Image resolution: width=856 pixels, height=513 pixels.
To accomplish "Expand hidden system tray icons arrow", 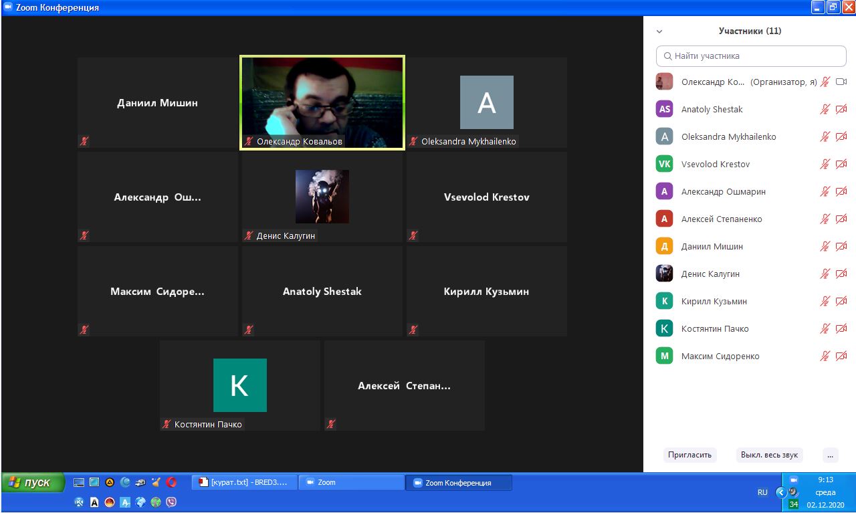I will [x=780, y=492].
